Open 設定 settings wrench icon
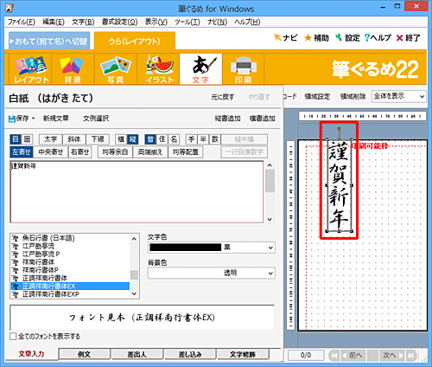 339,37
